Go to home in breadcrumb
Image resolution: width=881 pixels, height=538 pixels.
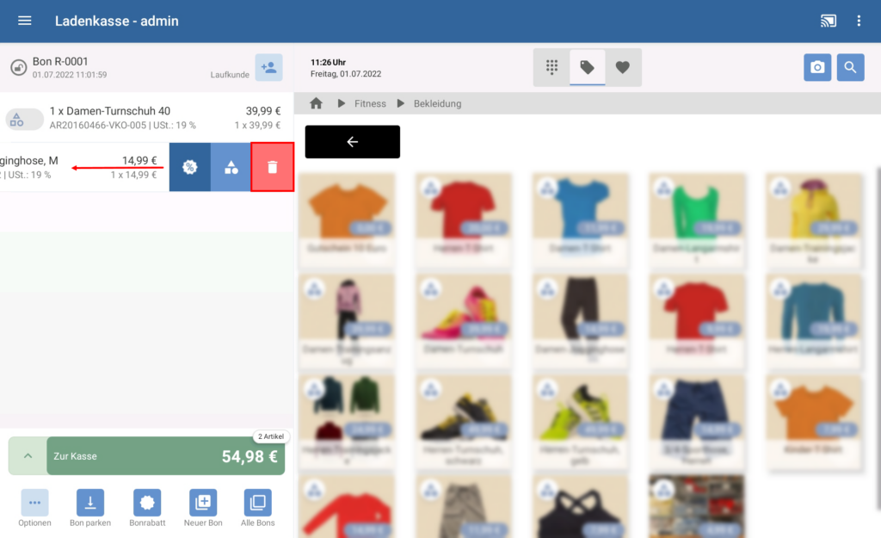pos(317,103)
